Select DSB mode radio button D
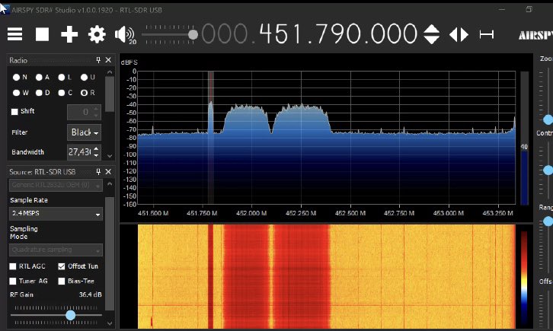This screenshot has width=553, height=331. coord(39,93)
